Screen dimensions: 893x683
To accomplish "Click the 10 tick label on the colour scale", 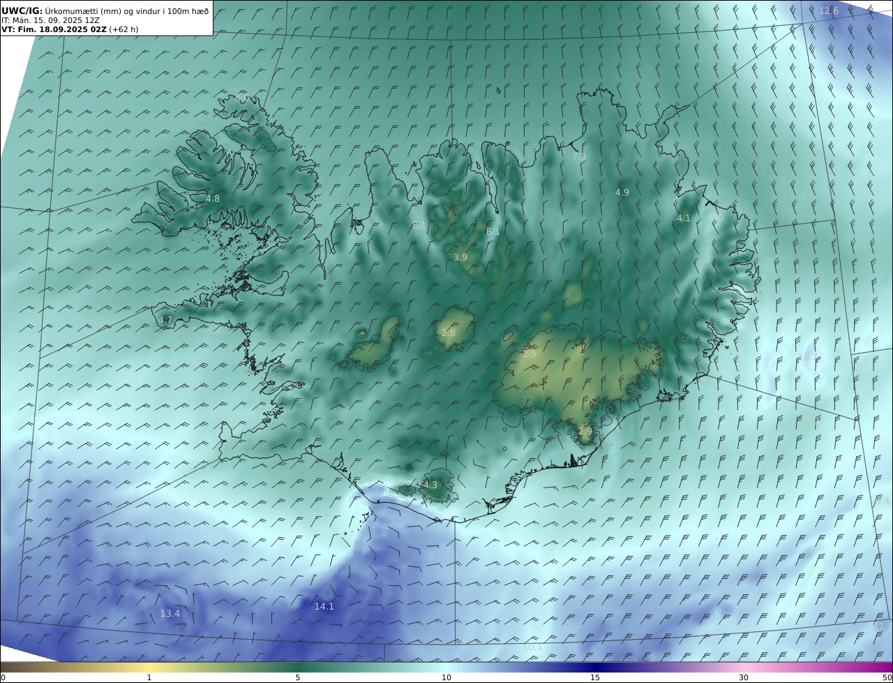I will click(x=446, y=677).
